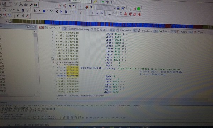213x128 pixels.
Task: Click the green minus icon
Action: 103,2
